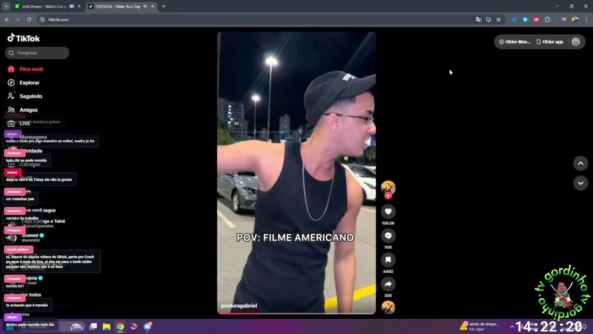
Task: Click the posturagabriel username
Action: pyautogui.click(x=239, y=306)
